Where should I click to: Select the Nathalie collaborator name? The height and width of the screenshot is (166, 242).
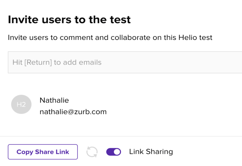pos(54,100)
